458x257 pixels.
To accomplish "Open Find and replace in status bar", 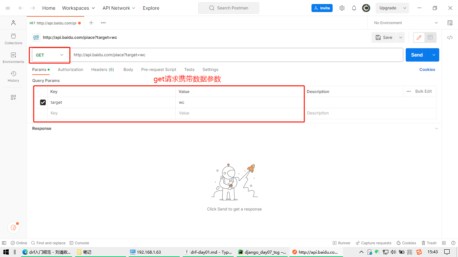I will pos(48,243).
